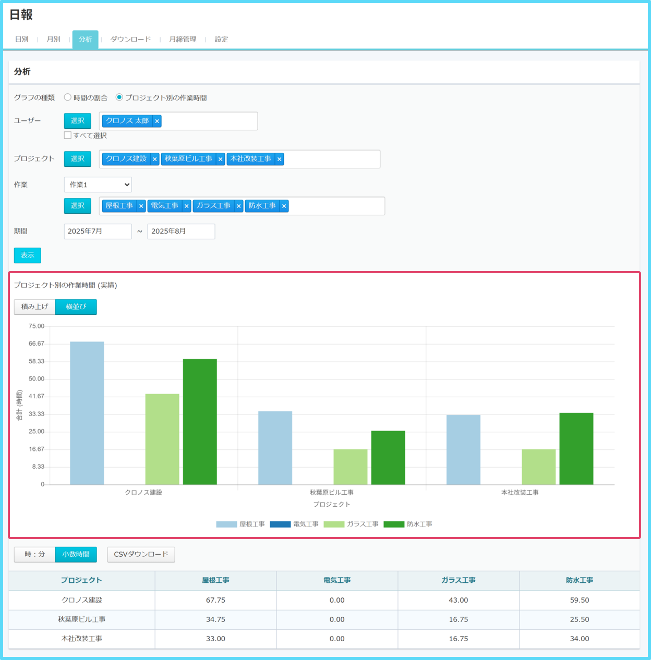Click the start period field 2025年7月
651x660 pixels.
point(98,231)
